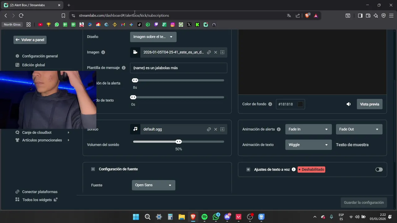Adjust the alert duration slider handle
Image resolution: width=397 pixels, height=223 pixels.
pyautogui.click(x=135, y=80)
